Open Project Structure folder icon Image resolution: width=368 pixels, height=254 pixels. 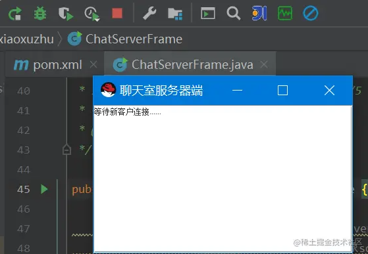tap(175, 14)
